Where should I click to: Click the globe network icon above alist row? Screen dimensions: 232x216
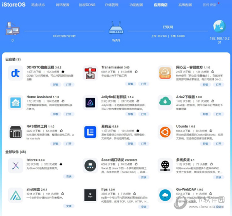pyautogui.click(x=165, y=165)
